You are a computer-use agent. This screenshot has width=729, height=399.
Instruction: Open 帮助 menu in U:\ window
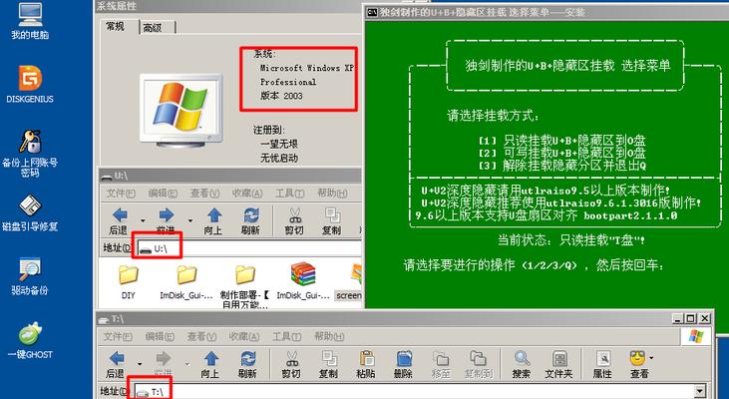coord(332,193)
